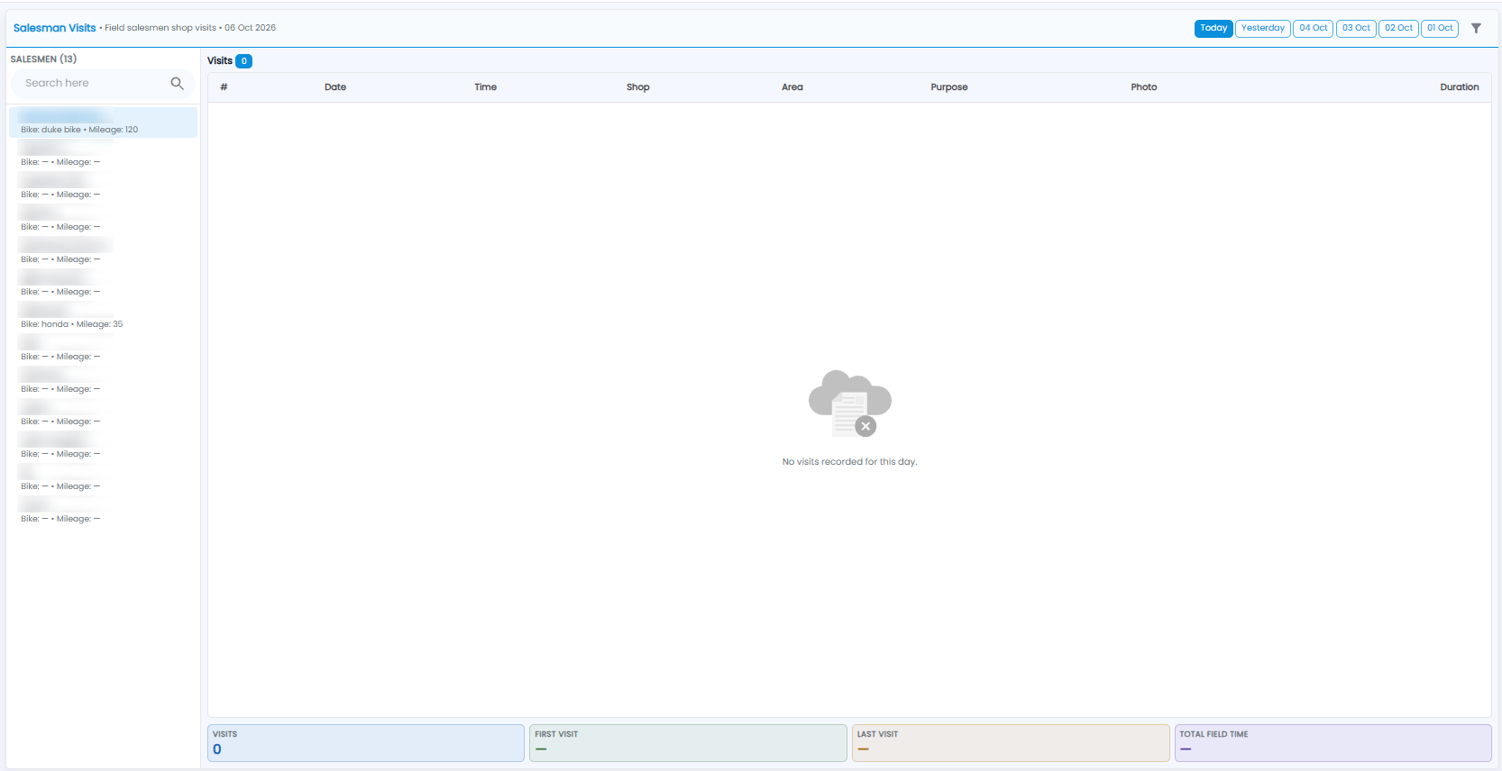Click the # column header

[x=224, y=87]
